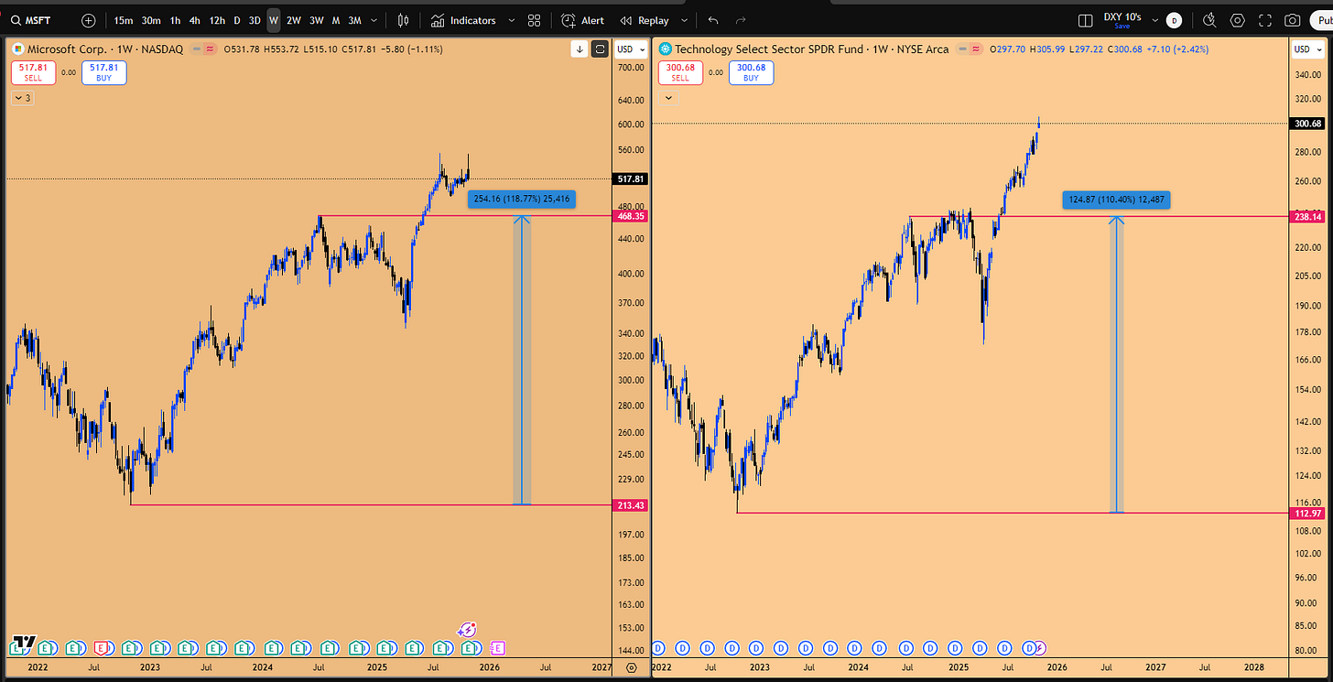Open the purple lightning news event icon
Image resolution: width=1333 pixels, height=682 pixels.
(x=467, y=630)
